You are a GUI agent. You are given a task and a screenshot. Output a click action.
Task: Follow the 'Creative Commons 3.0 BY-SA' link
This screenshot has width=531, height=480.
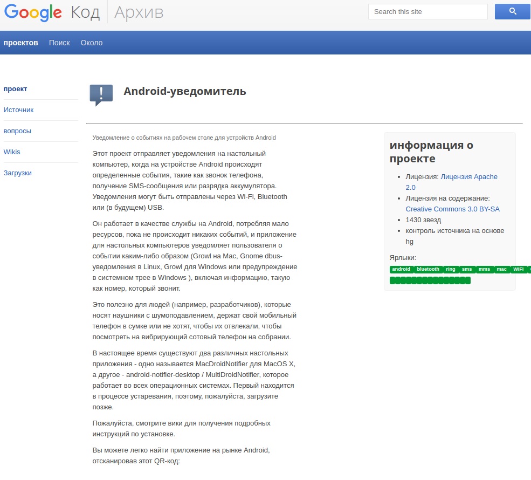click(452, 209)
